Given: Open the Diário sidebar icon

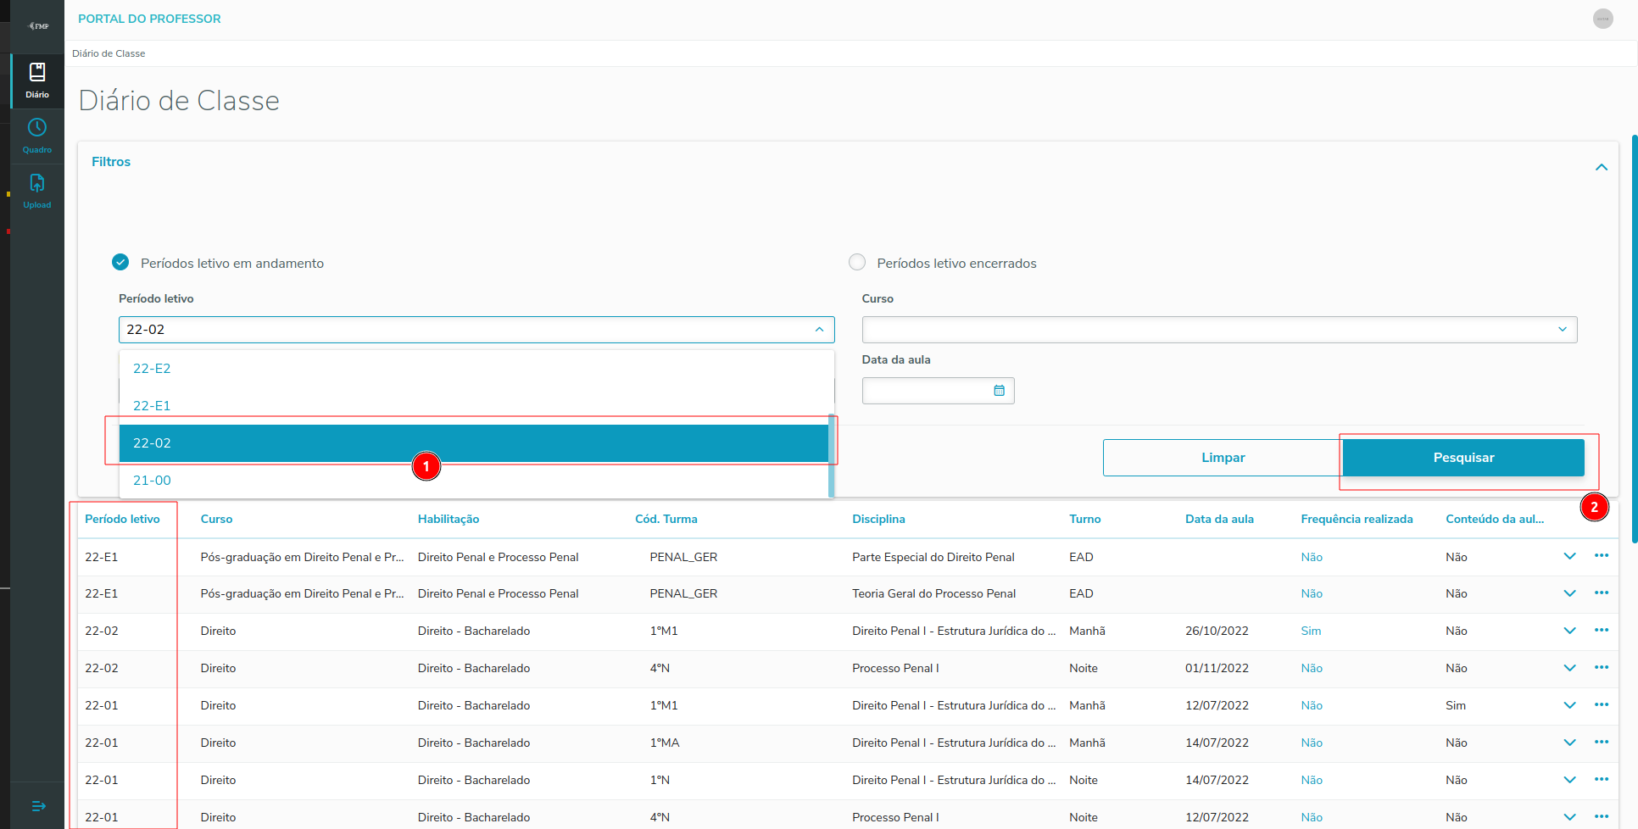Looking at the screenshot, I should (37, 80).
